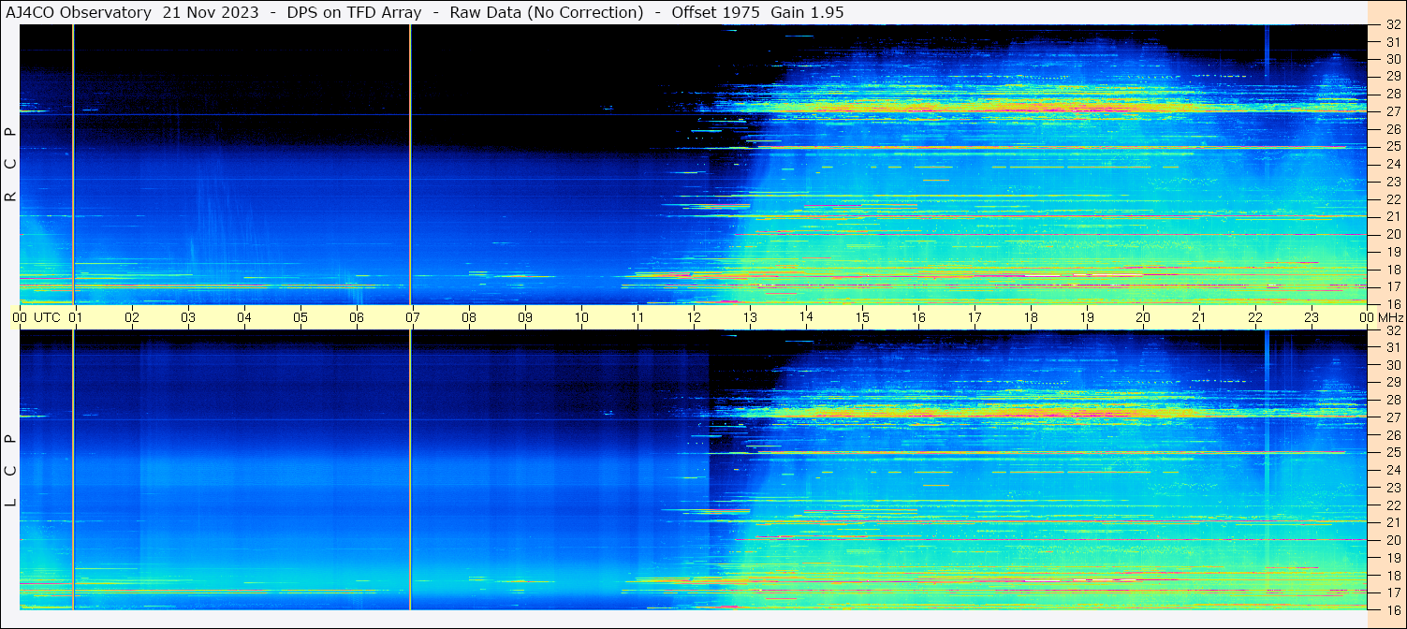Image resolution: width=1407 pixels, height=629 pixels.
Task: Click yellow vertical line near 01 in LCP panel
Action: (x=73, y=468)
